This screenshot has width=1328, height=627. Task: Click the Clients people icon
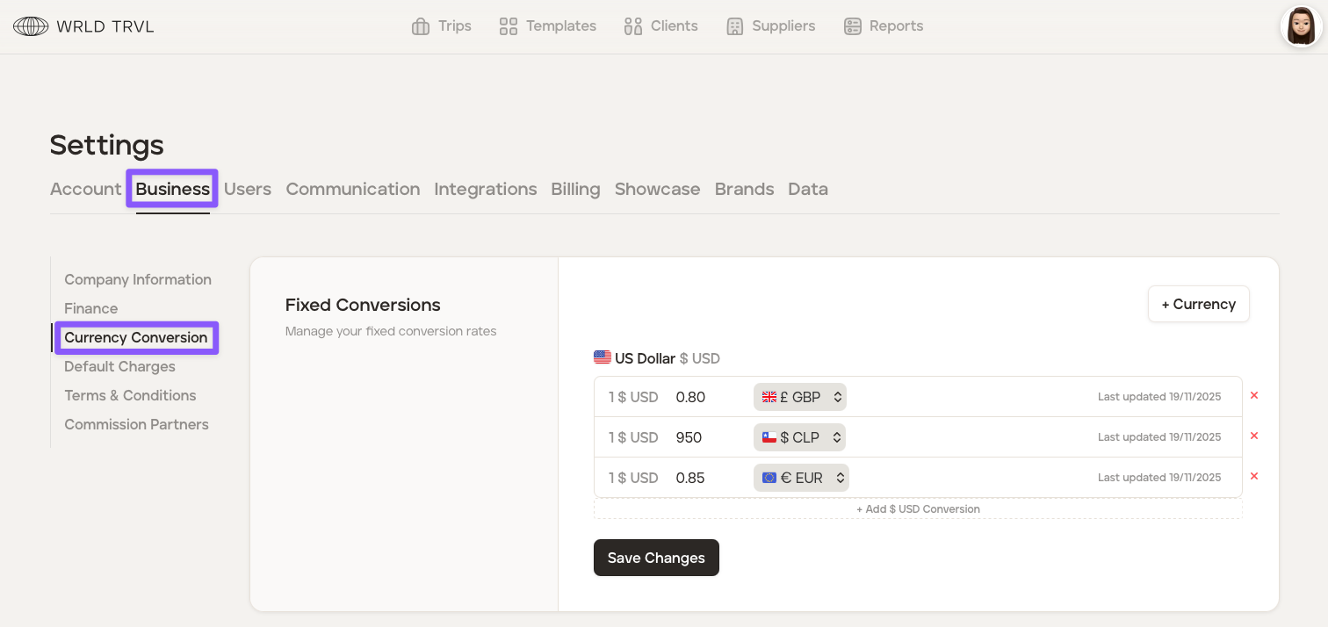pyautogui.click(x=632, y=26)
